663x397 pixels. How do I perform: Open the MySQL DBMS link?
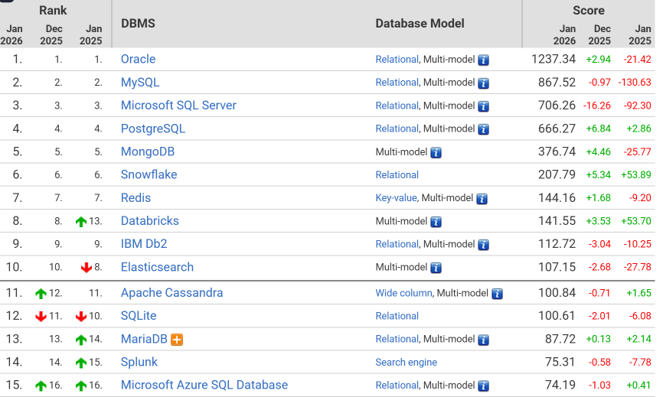click(x=140, y=83)
